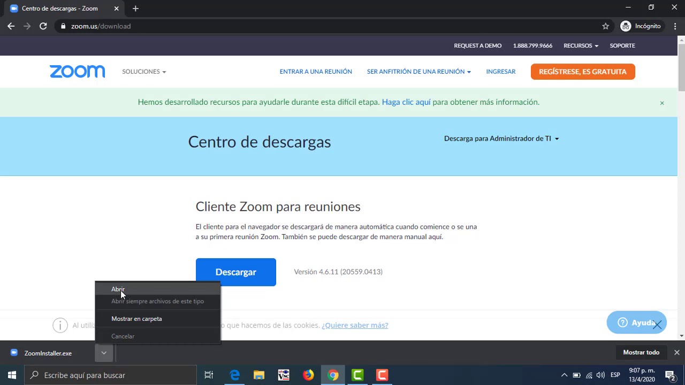Click the phone number 1.888.799.9666
Viewport: 685px width, 385px height.
tap(532, 45)
